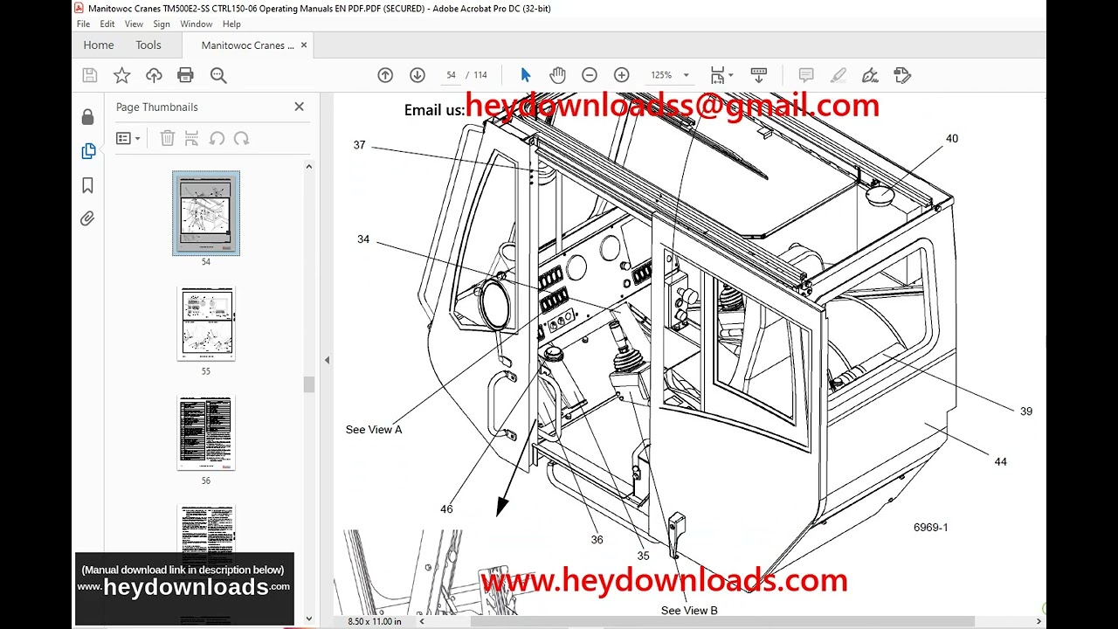Click the page number input field
Viewport: 1118px width, 629px height.
pyautogui.click(x=451, y=75)
